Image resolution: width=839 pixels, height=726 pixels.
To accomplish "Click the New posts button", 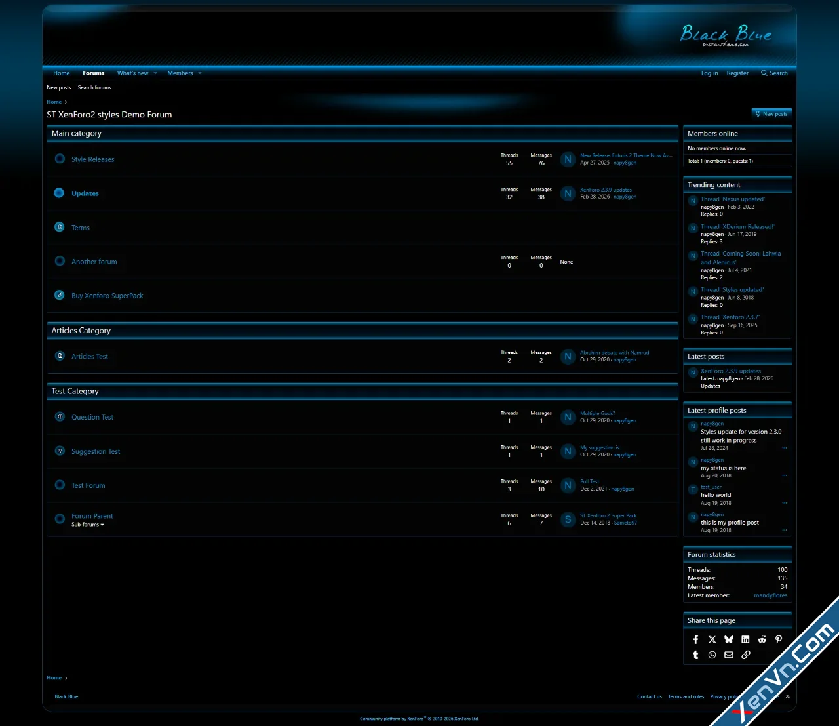I will 771,113.
